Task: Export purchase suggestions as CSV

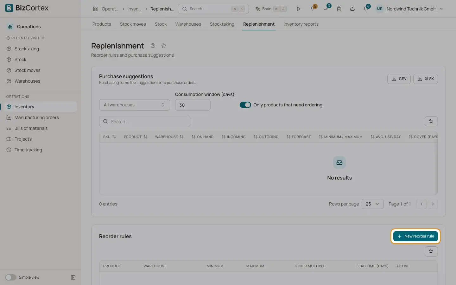Action: 399,79
